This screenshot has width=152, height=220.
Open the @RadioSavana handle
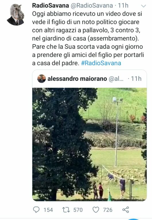[x=91, y=6]
